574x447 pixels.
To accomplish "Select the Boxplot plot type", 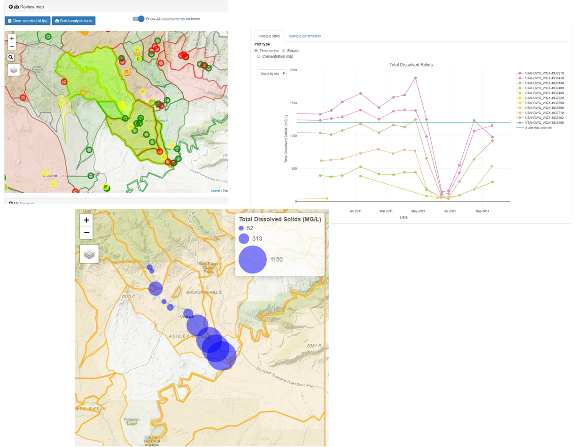I will coord(284,51).
